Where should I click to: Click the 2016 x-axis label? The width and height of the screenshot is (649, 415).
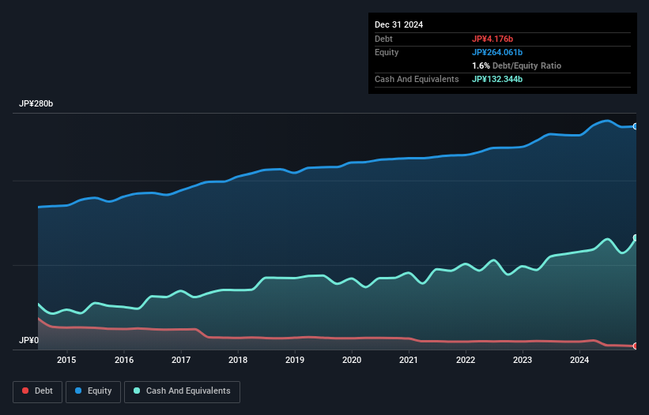124,360
